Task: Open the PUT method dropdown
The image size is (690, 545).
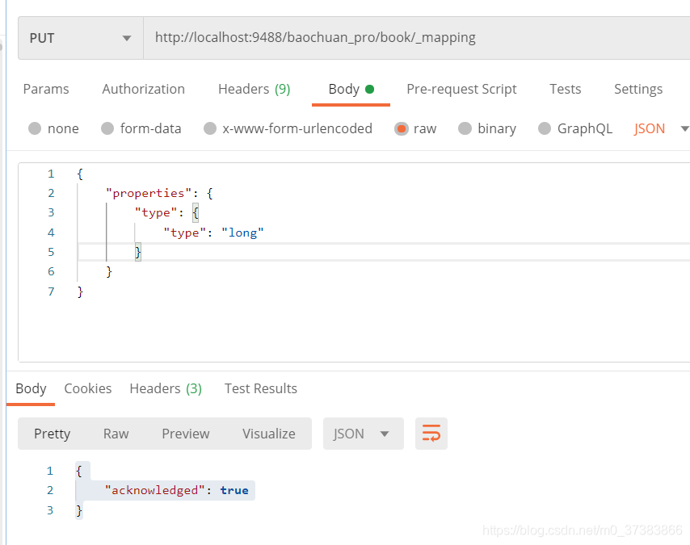Action: 81,38
